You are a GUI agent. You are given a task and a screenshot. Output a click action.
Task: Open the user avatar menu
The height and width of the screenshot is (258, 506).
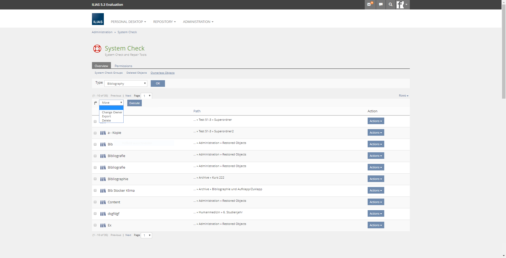click(x=402, y=4)
